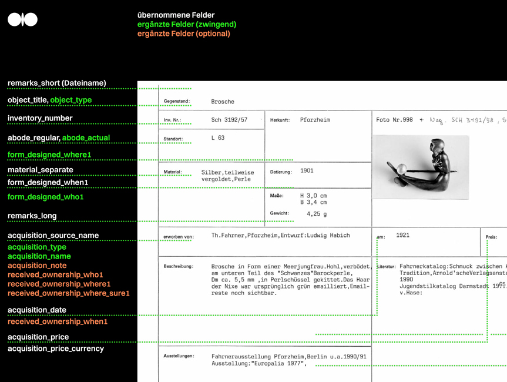The image size is (507, 382).
Task: Select the acquisition_price_currency label
Action: click(56, 349)
